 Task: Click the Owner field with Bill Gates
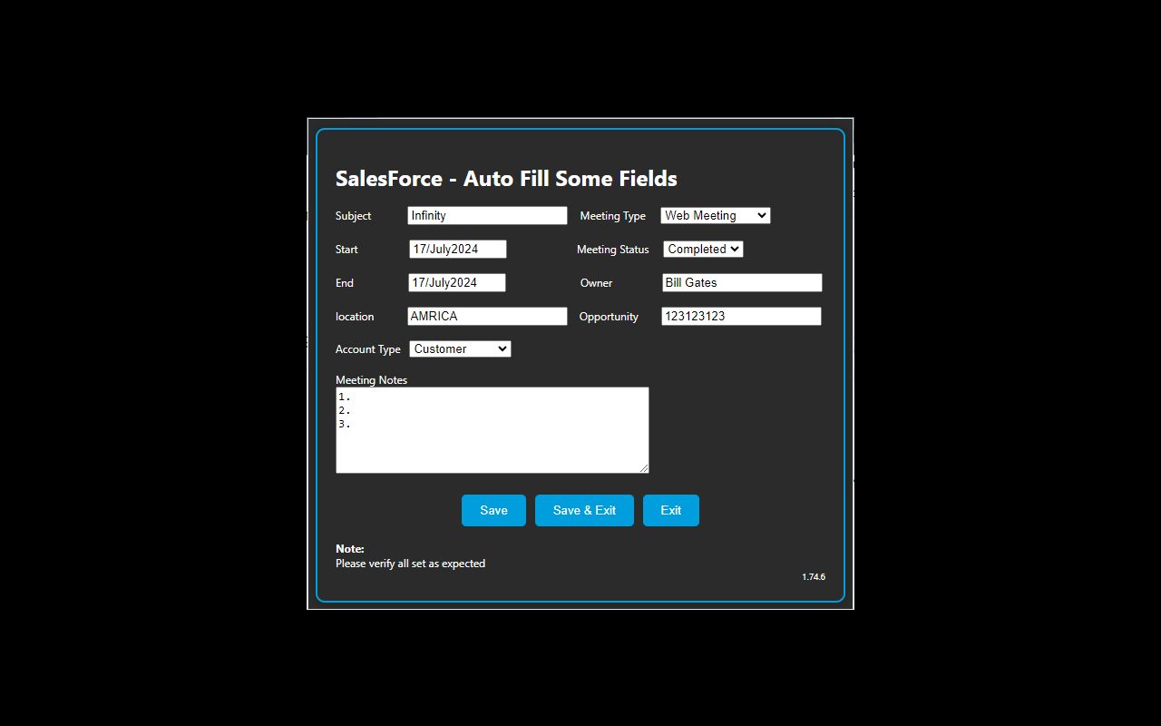coord(742,282)
